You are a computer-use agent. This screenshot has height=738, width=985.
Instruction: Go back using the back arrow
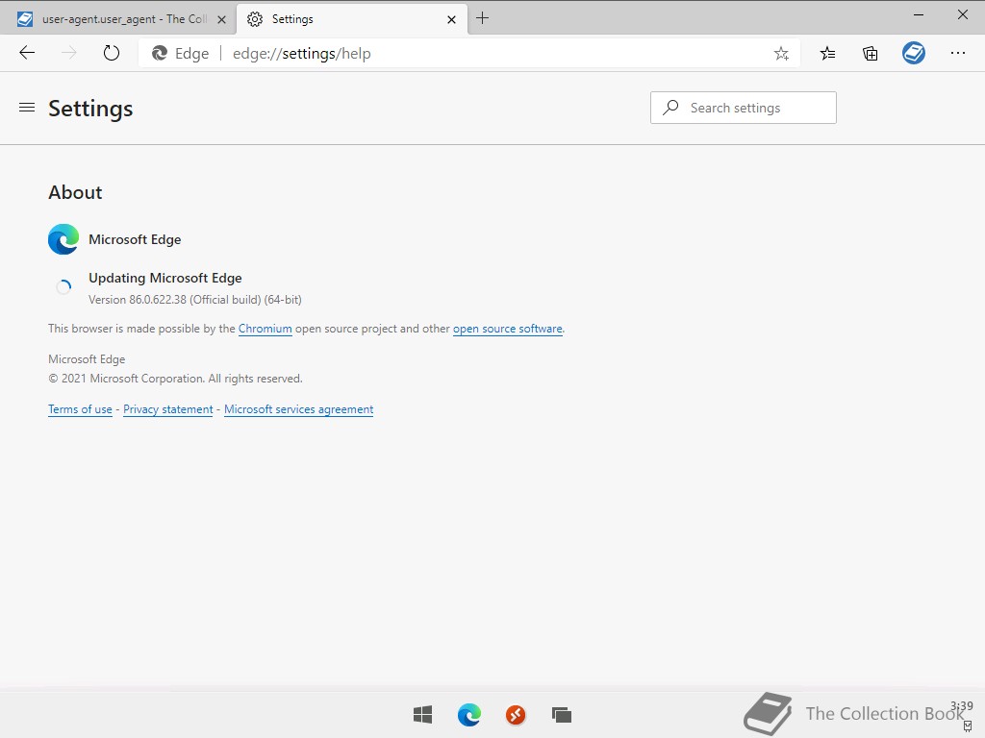(27, 53)
